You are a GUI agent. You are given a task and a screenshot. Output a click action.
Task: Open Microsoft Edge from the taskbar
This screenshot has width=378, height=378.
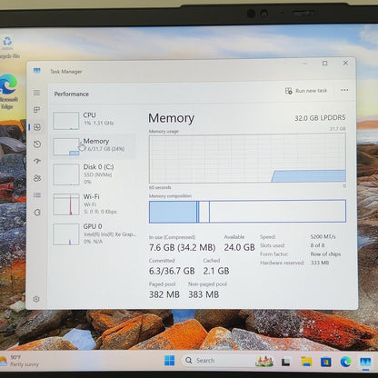(x=345, y=362)
